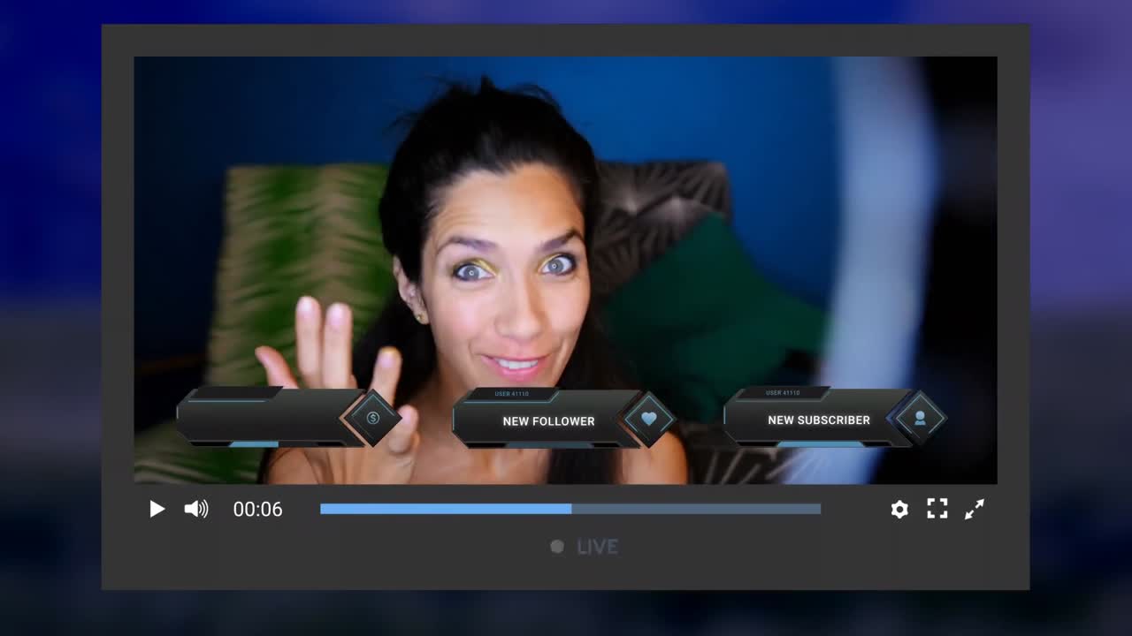Viewport: 1132px width, 636px height.
Task: Click the subscriber person icon
Action: [x=920, y=418]
